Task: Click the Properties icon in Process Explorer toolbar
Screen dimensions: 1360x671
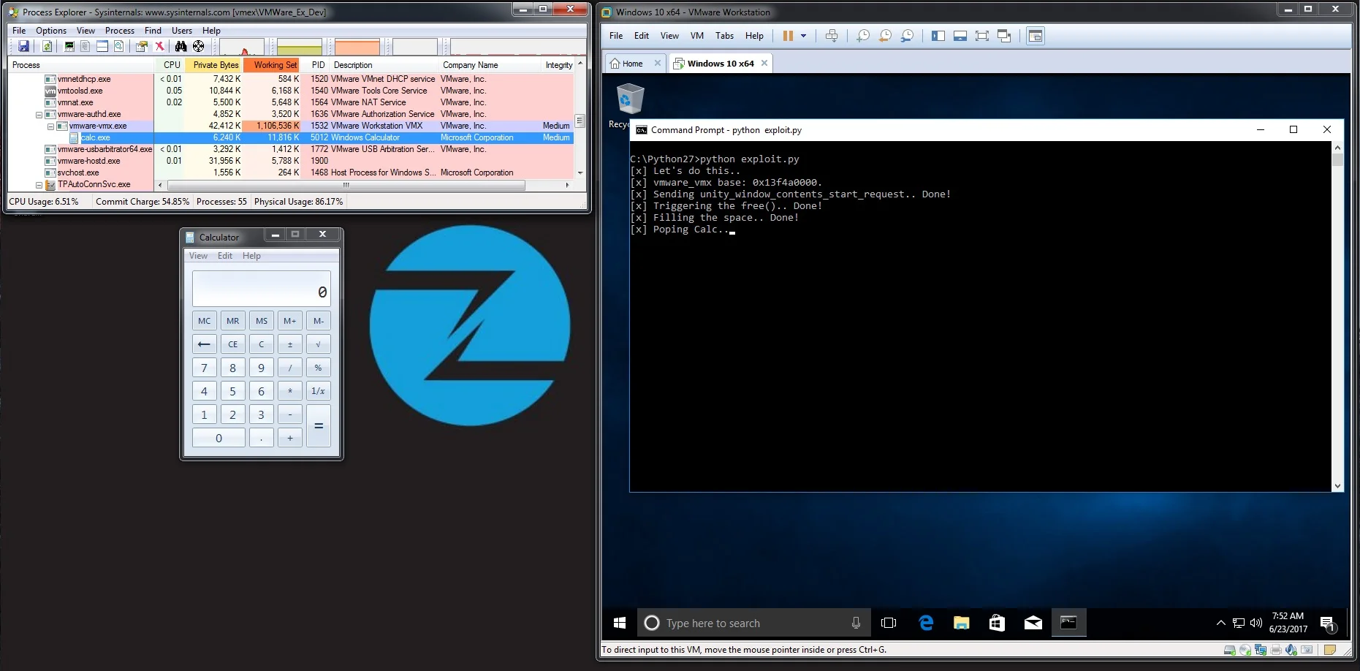Action: [141, 47]
